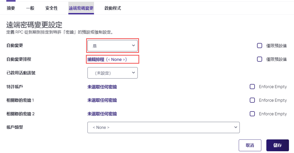Open the 啟動程式 tab
This screenshot has width=294, height=153.
pyautogui.click(x=113, y=8)
